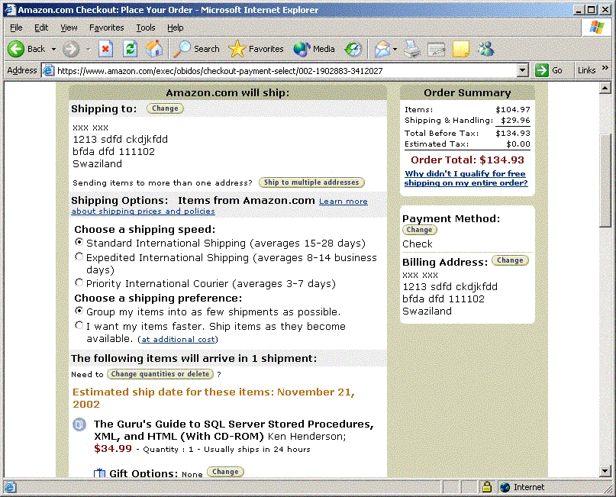Open the Favorites menu in menu bar
616x497 pixels.
(x=106, y=27)
